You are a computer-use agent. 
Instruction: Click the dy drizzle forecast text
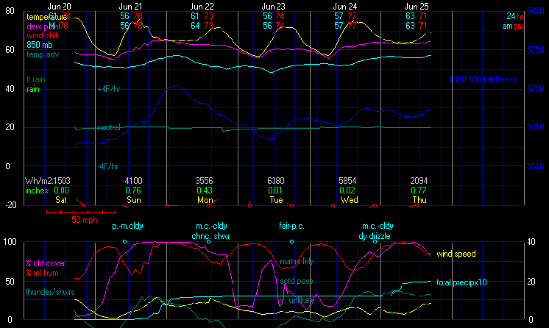[375, 236]
